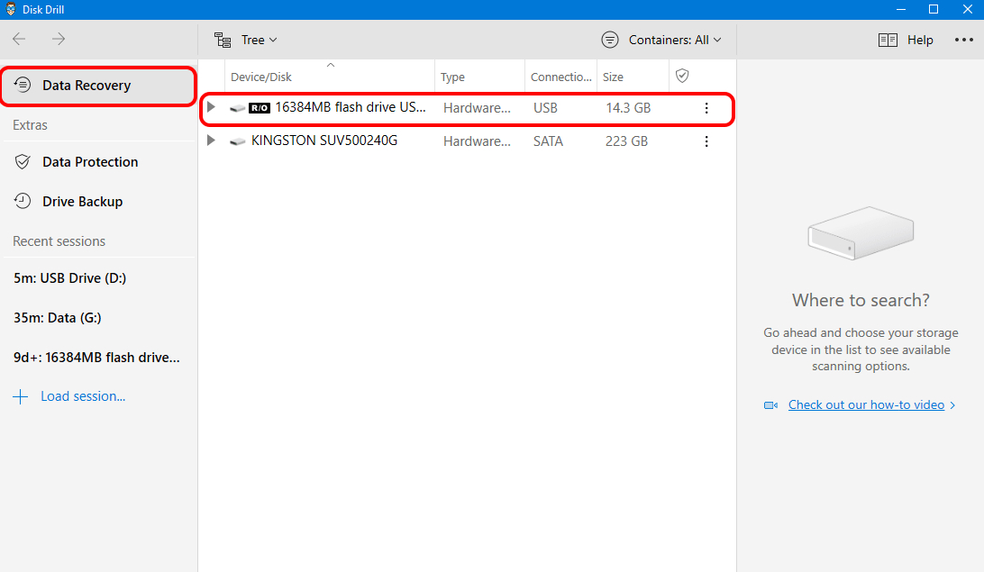The image size is (984, 572).
Task: Open the Containers: All filter dropdown
Action: pos(661,40)
